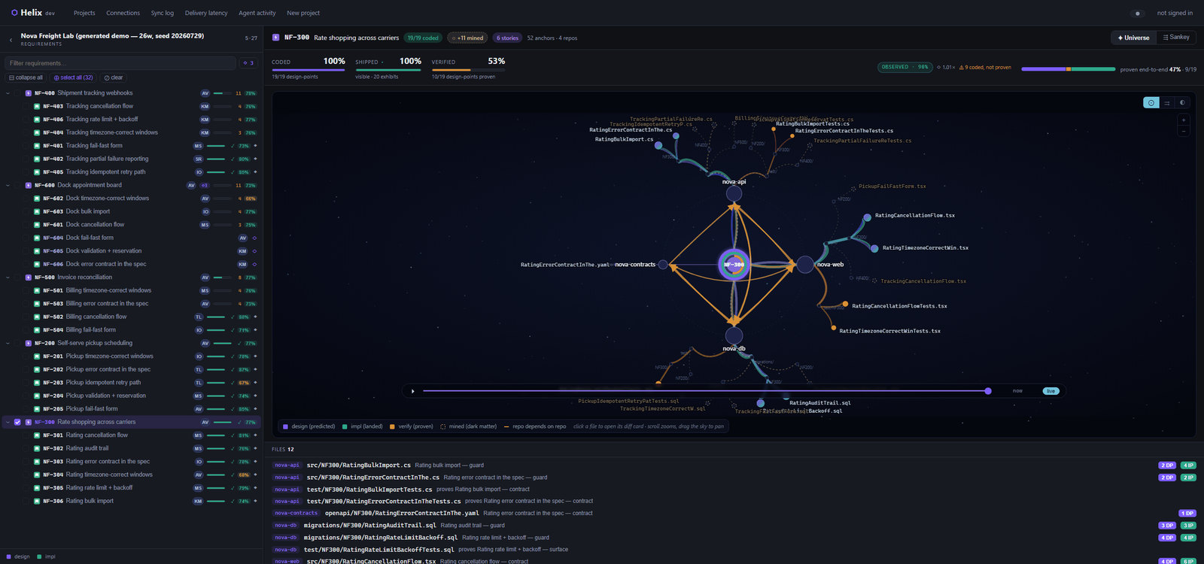Collapse the NF-400 Shipment tracking group
The width and height of the screenshot is (1204, 564).
tap(8, 93)
